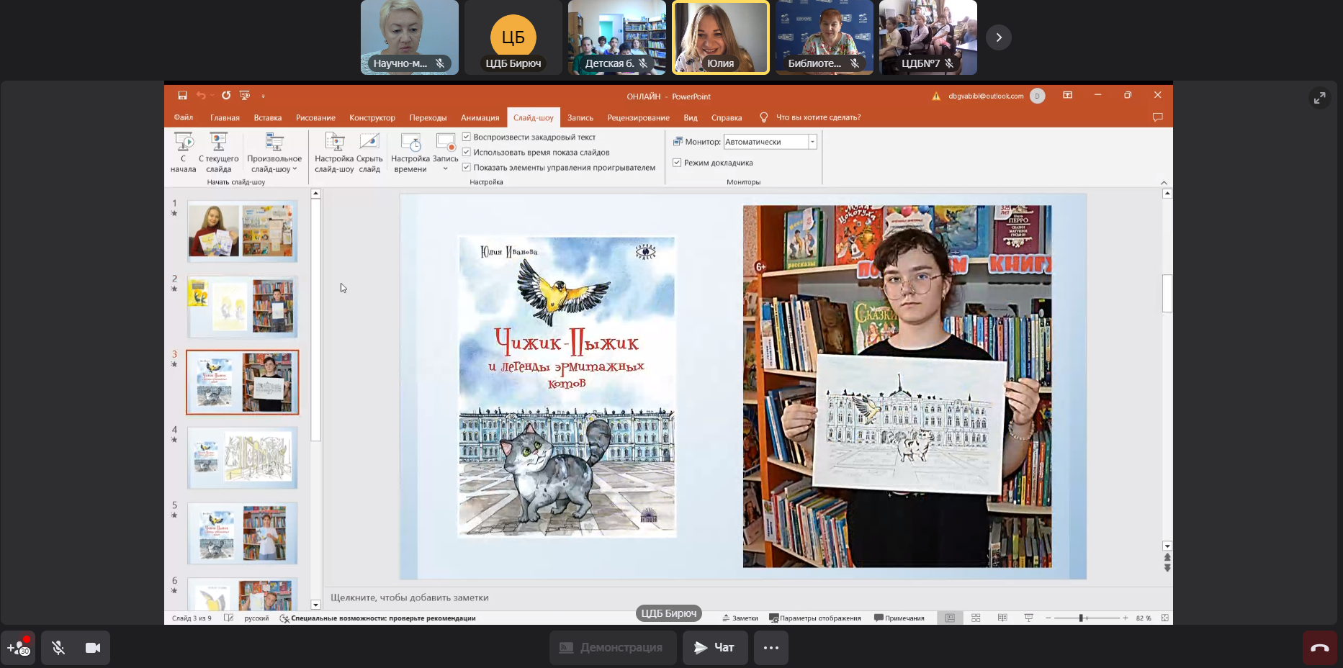Open the Чат button
This screenshot has height=668, width=1343.
pos(714,648)
